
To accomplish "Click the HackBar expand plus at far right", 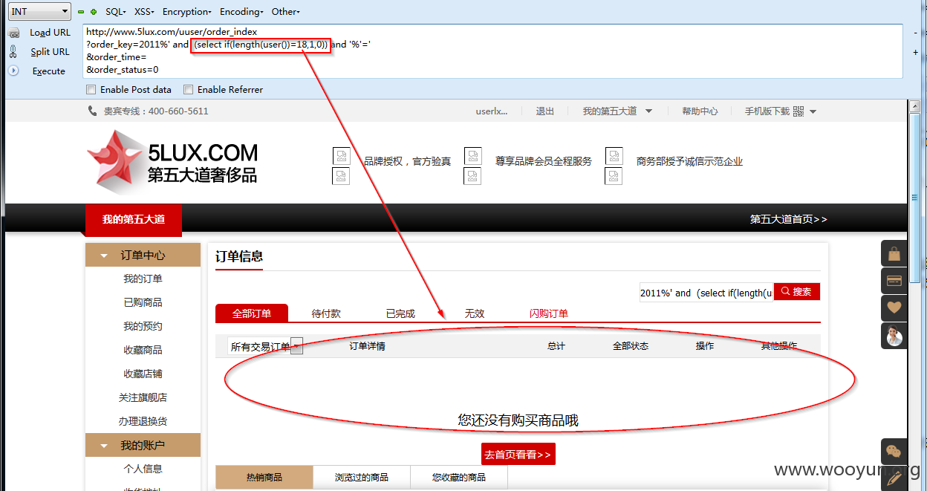I will (915, 53).
